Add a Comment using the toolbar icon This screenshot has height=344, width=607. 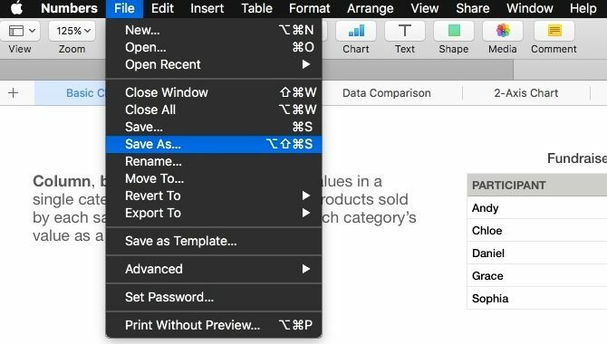(x=554, y=31)
